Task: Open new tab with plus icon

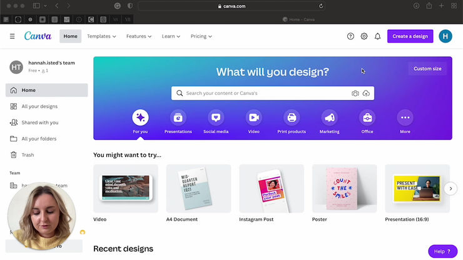Action: pos(442,6)
